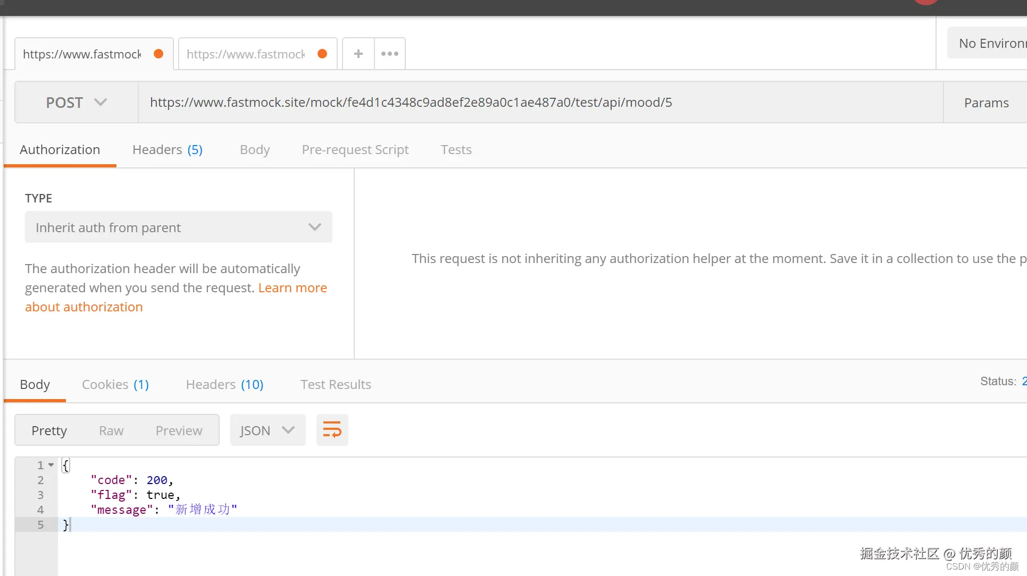The width and height of the screenshot is (1027, 576).
Task: Click unsaved orange dot on second tab
Action: click(x=322, y=54)
